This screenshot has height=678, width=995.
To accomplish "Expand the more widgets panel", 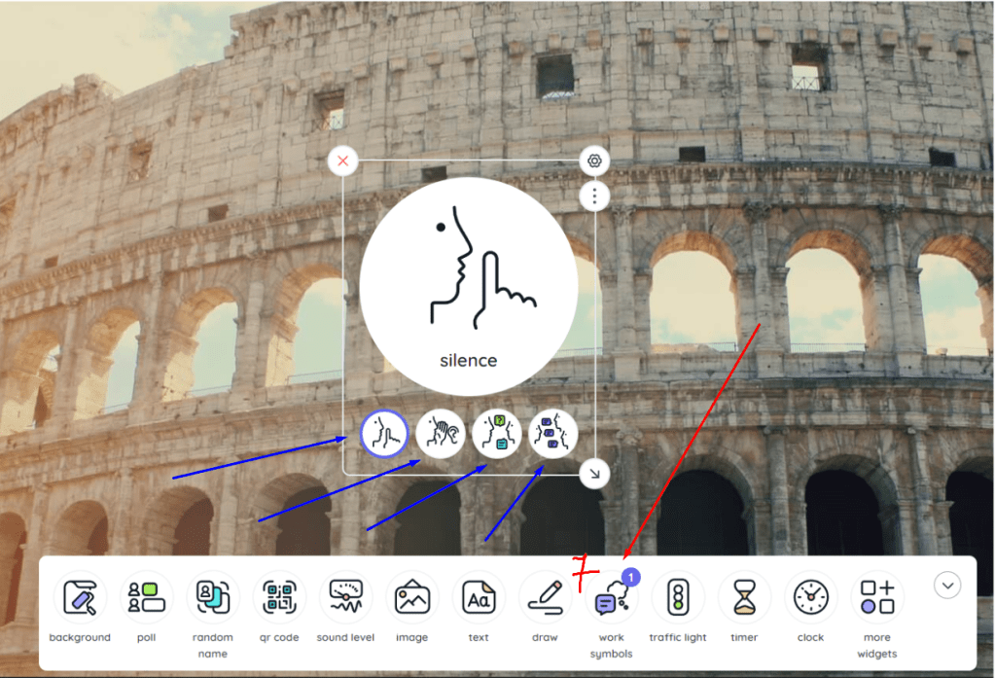I will pyautogui.click(x=876, y=597).
